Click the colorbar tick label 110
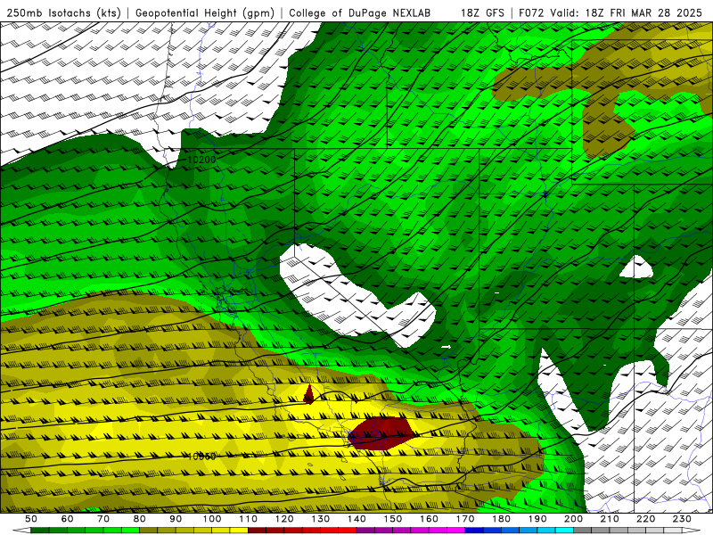 pos(248,519)
